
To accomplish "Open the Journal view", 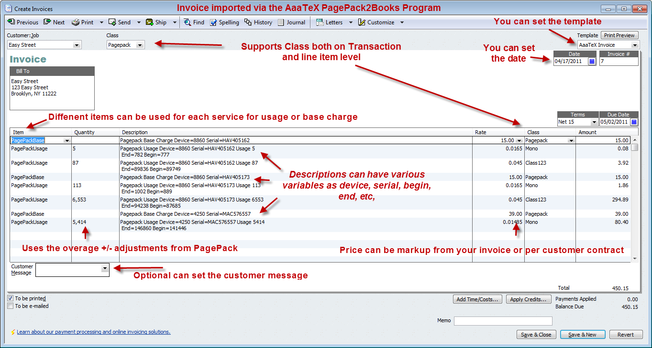I will click(x=291, y=22).
